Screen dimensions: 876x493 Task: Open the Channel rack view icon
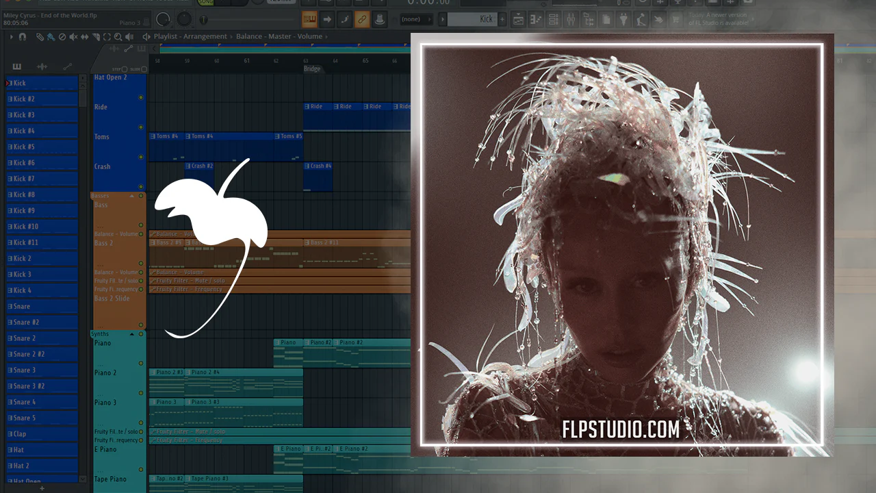pos(554,19)
